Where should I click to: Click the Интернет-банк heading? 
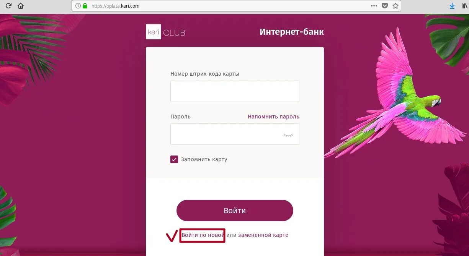[292, 32]
